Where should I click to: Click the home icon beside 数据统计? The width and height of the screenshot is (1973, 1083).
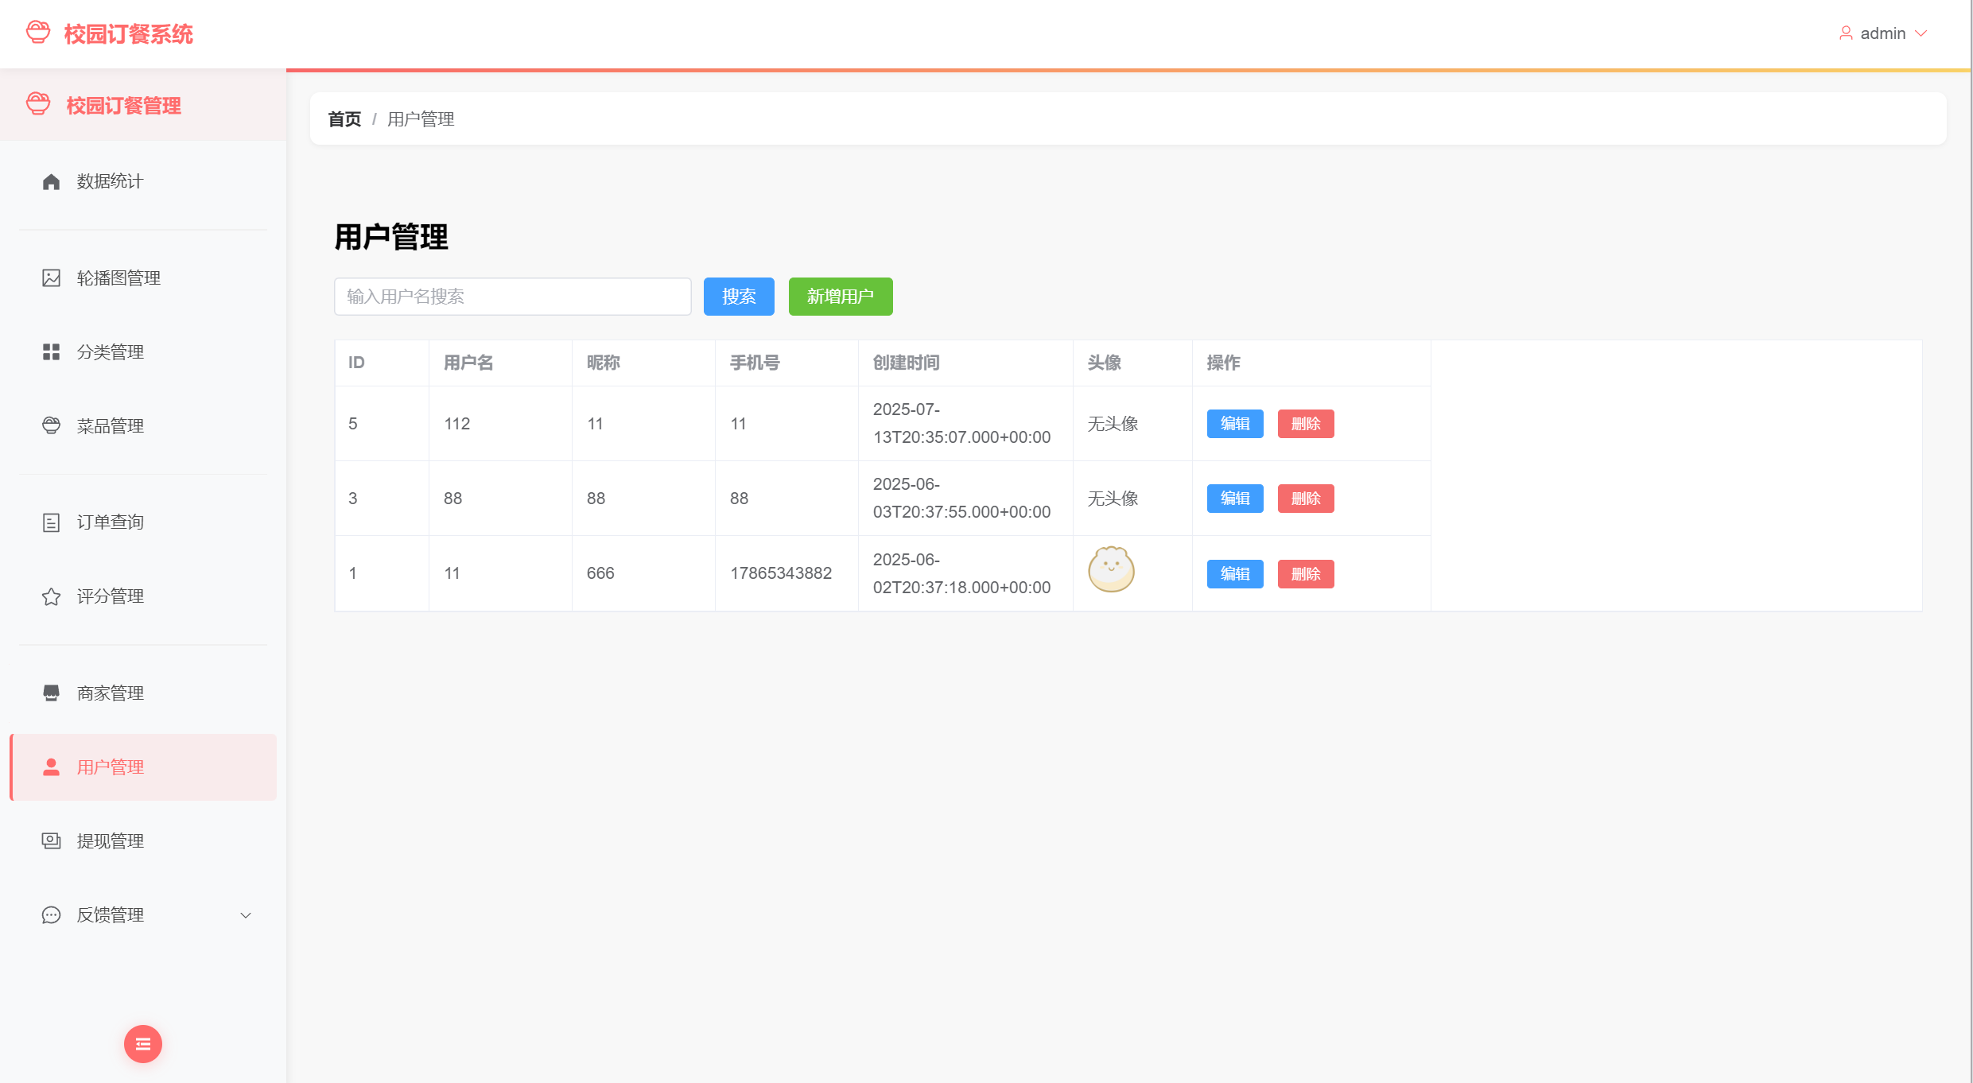[x=51, y=182]
